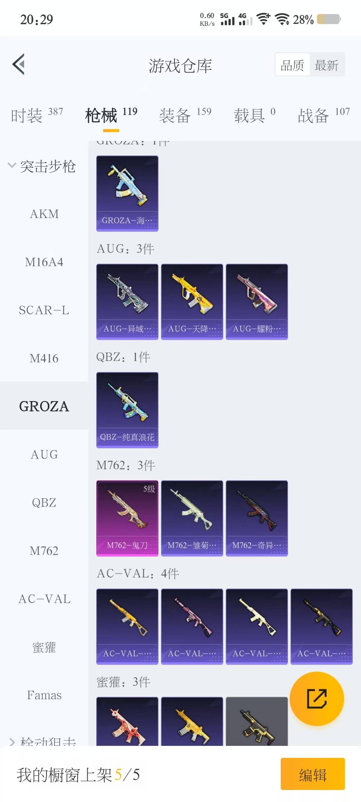The height and width of the screenshot is (802, 361).
Task: Expand the 栓动狙击 category
Action: pos(42,741)
